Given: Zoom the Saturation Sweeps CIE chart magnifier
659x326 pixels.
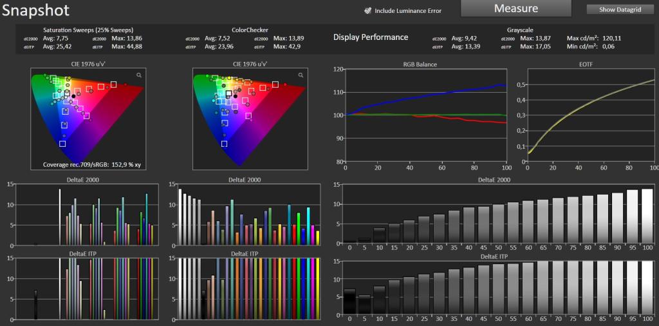Looking at the screenshot, I should pyautogui.click(x=139, y=75).
